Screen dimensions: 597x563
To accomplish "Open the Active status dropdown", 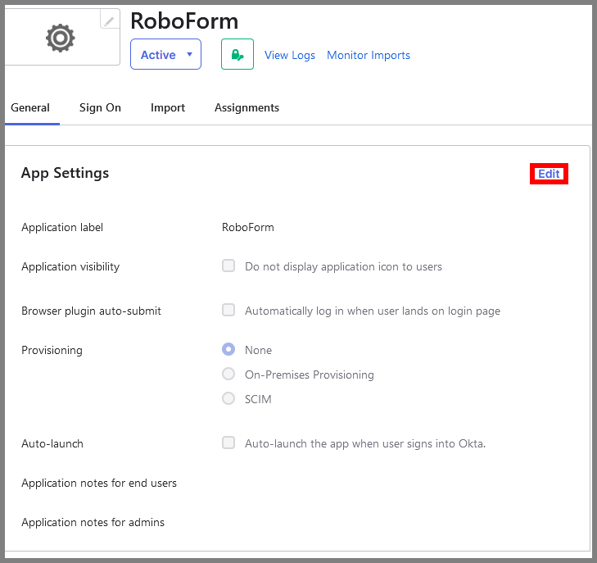I will click(x=165, y=55).
